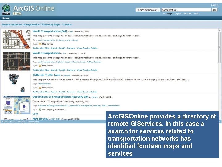Click World Transportation (Old) map thumbnail

point(16,39)
